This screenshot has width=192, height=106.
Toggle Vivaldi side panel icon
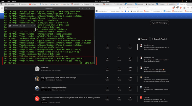tap(2, 8)
